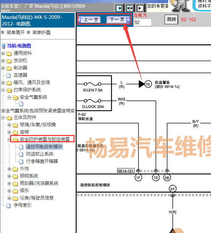Select 安全防护装置与锁定装置 folder label
The height and width of the screenshot is (233, 211).
(45, 139)
